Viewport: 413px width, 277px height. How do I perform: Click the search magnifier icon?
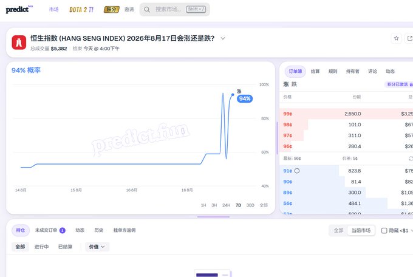(x=147, y=10)
